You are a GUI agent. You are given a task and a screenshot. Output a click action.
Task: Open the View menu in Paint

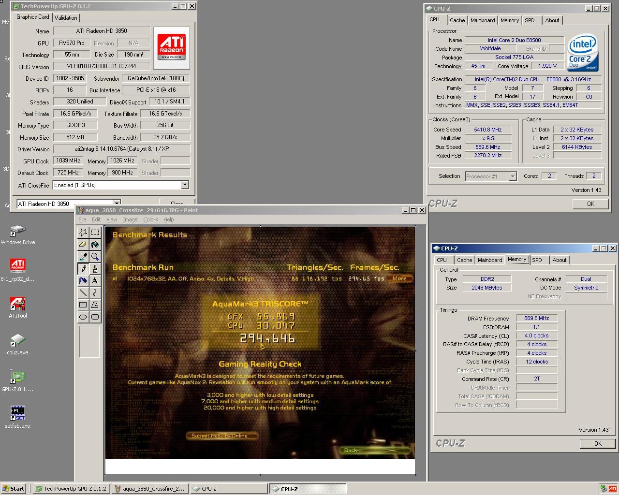tap(112, 219)
